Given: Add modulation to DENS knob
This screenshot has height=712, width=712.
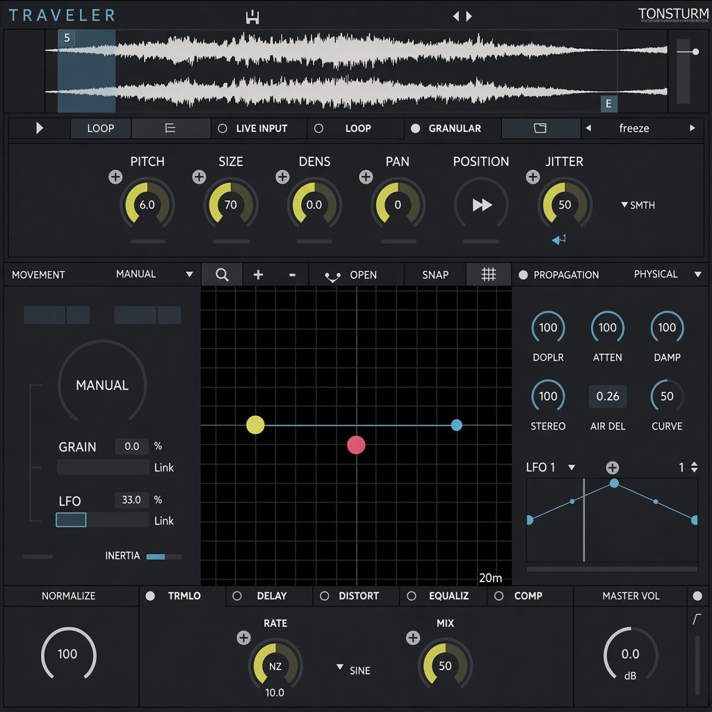Looking at the screenshot, I should coord(282,177).
